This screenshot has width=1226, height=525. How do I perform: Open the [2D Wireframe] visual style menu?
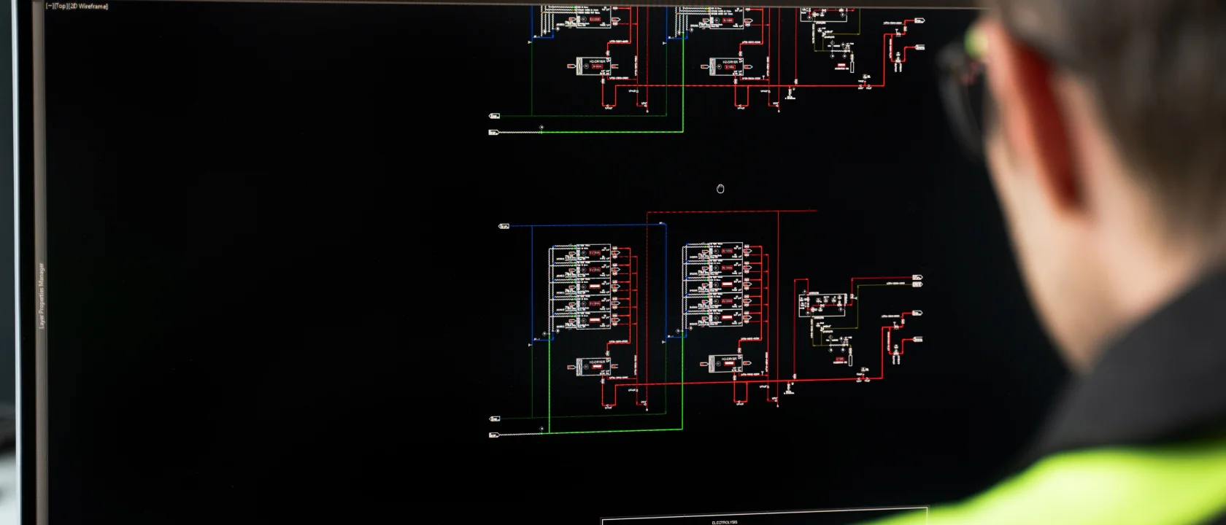coord(88,6)
